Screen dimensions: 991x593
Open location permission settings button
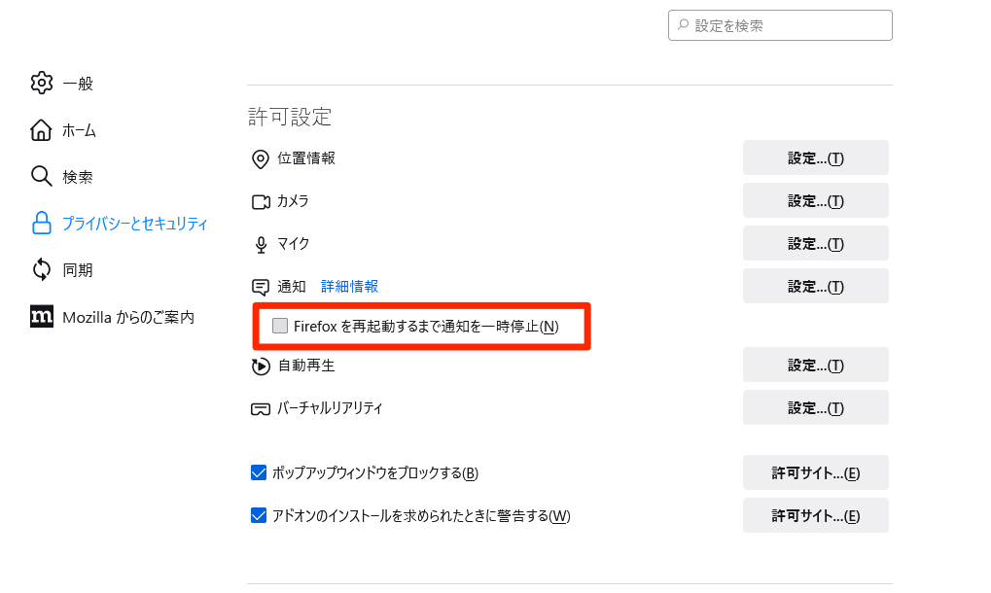[815, 158]
